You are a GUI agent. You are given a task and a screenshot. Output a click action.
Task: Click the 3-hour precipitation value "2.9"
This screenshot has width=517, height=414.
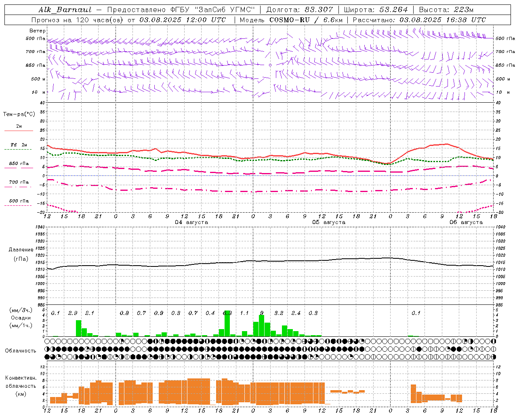click(73, 313)
